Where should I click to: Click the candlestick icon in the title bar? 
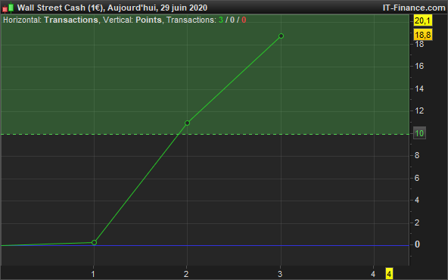click(x=8, y=8)
